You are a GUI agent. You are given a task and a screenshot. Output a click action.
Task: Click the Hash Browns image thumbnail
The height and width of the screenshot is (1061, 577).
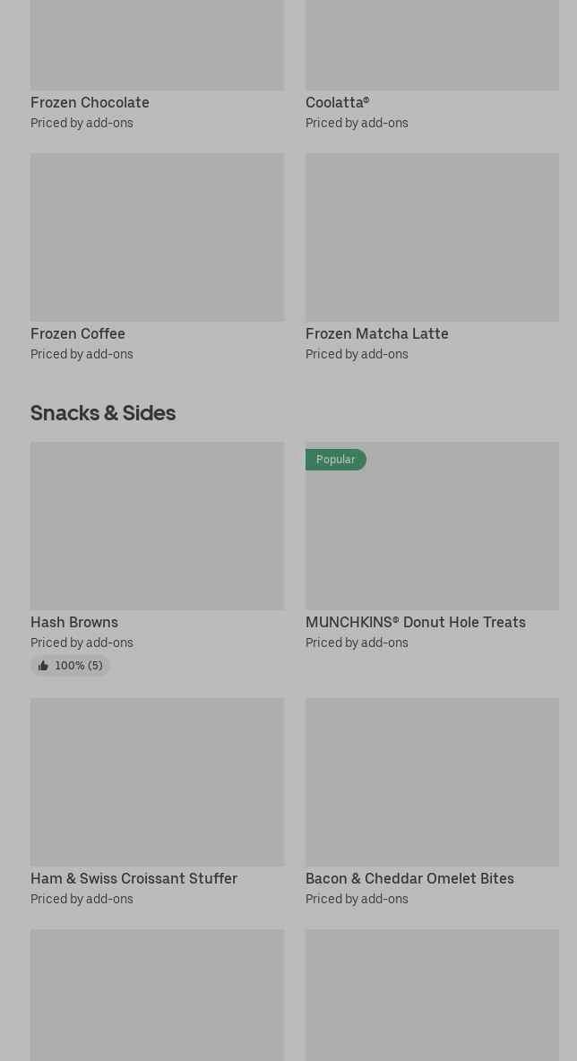(x=157, y=526)
